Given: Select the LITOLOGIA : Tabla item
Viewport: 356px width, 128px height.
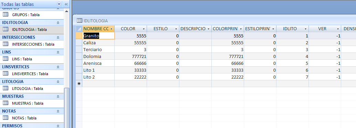Looking at the screenshot, I should coord(32,89).
